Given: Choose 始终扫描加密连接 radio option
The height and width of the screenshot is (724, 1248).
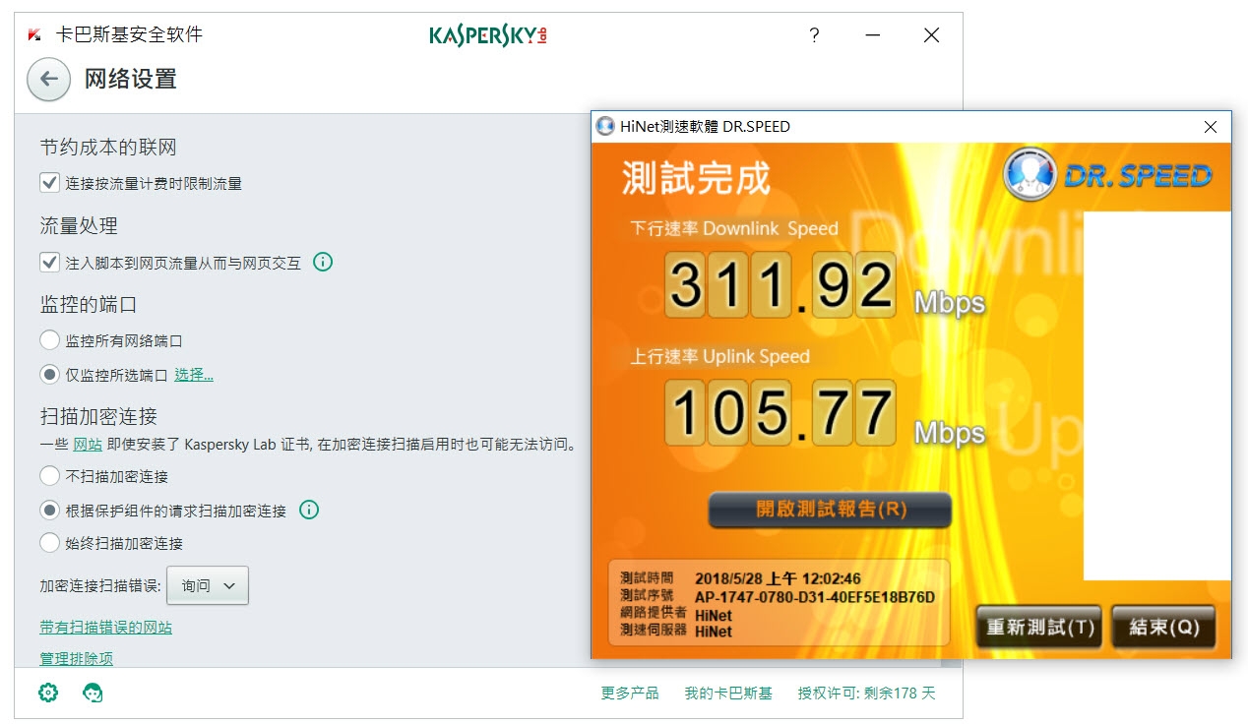Looking at the screenshot, I should pos(49,542).
